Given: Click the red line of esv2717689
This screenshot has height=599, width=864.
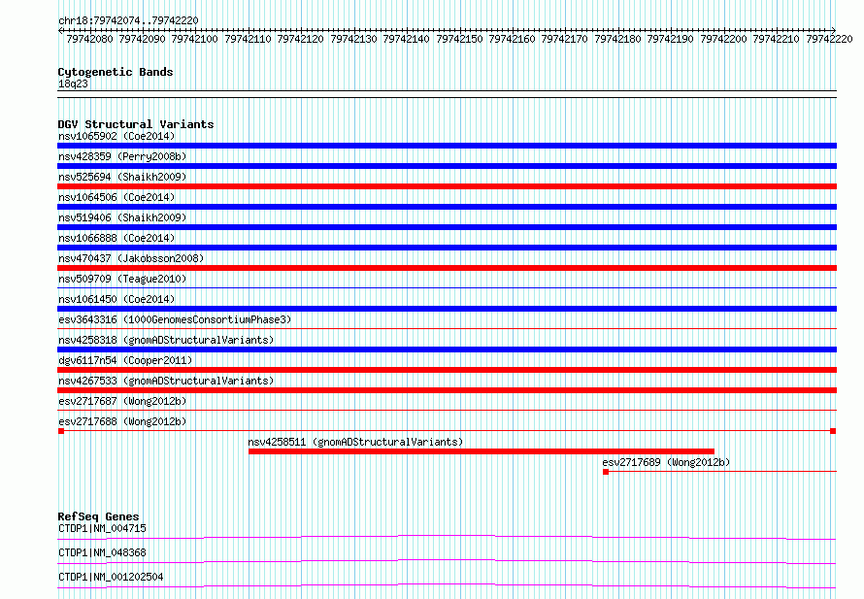Looking at the screenshot, I should (719, 472).
